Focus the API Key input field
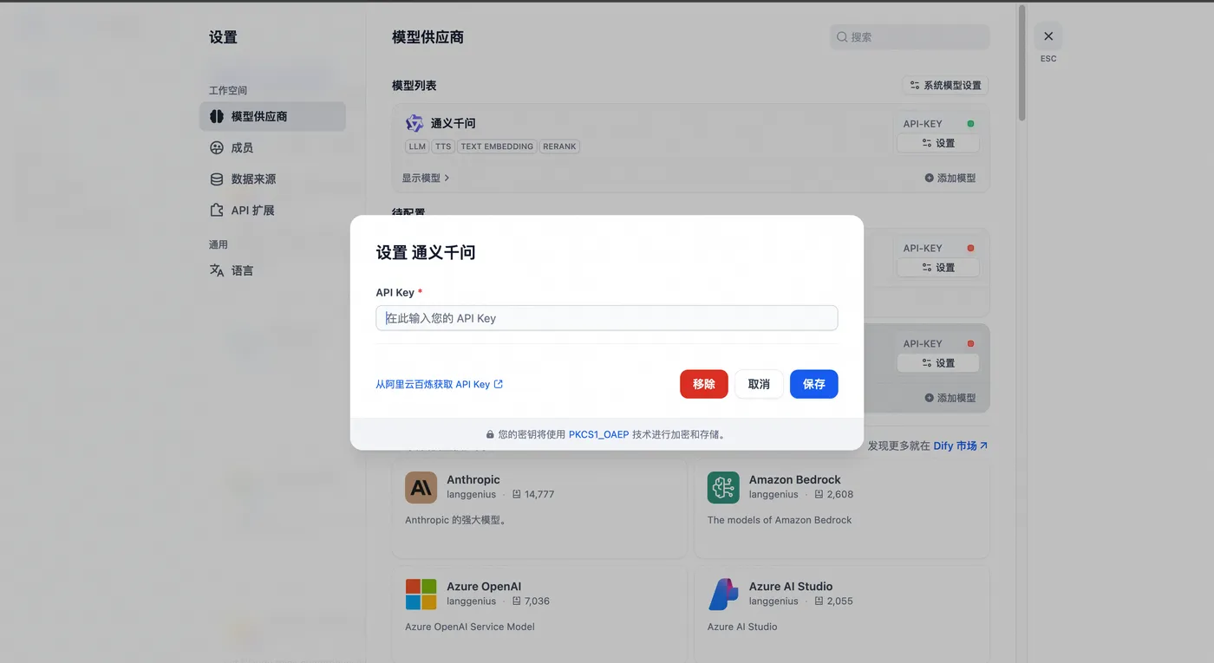This screenshot has width=1214, height=663. click(607, 318)
